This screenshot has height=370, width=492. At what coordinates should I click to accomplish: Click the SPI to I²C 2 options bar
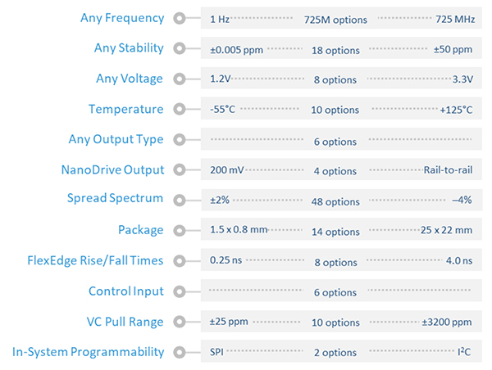pyautogui.click(x=341, y=353)
